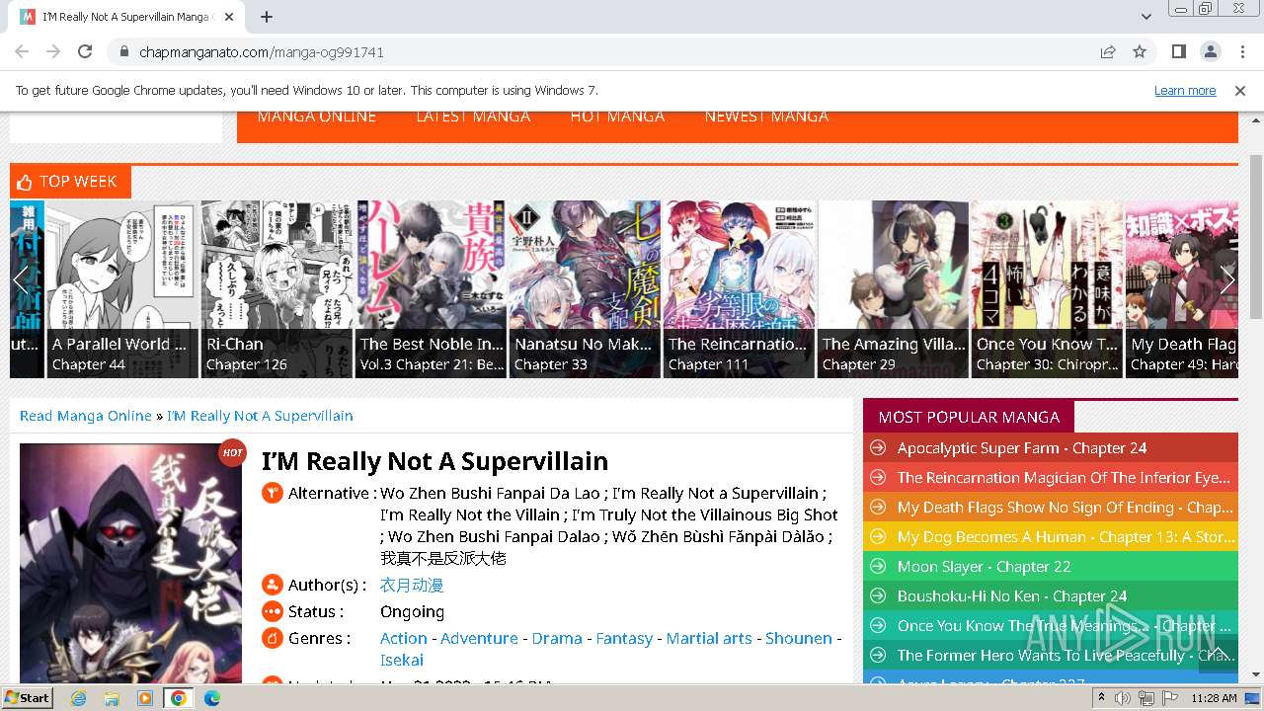This screenshot has height=711, width=1264.
Task: Open the HOT MANGA menu item
Action: click(617, 117)
